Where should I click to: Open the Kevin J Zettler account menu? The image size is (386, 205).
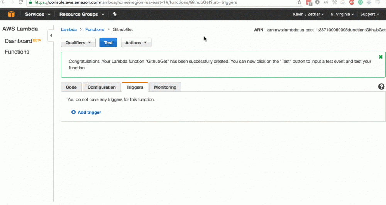(x=308, y=14)
